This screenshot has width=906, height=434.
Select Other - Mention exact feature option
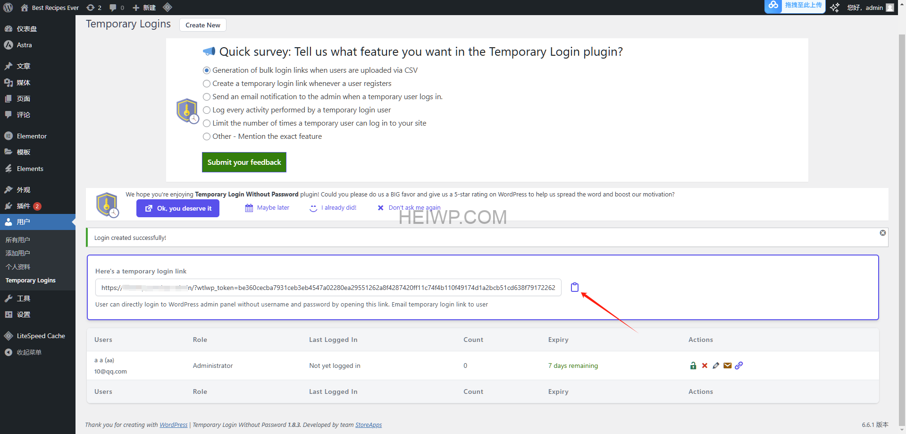tap(207, 136)
